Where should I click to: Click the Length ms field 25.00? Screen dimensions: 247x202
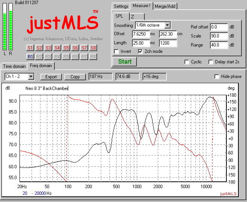tap(141, 43)
